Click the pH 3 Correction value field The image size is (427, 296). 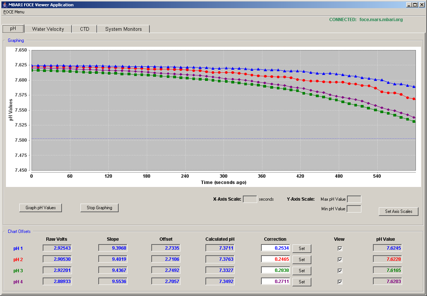[x=276, y=270]
